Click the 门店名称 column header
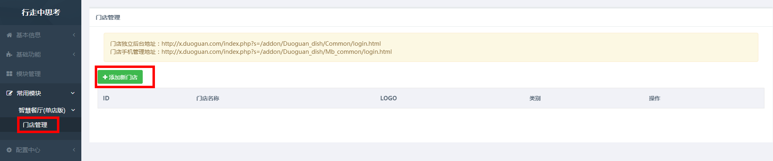 (x=208, y=98)
